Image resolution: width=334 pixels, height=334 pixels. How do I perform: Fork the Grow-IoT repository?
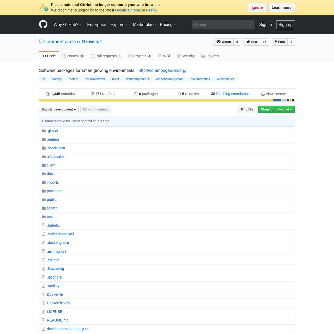[280, 42]
